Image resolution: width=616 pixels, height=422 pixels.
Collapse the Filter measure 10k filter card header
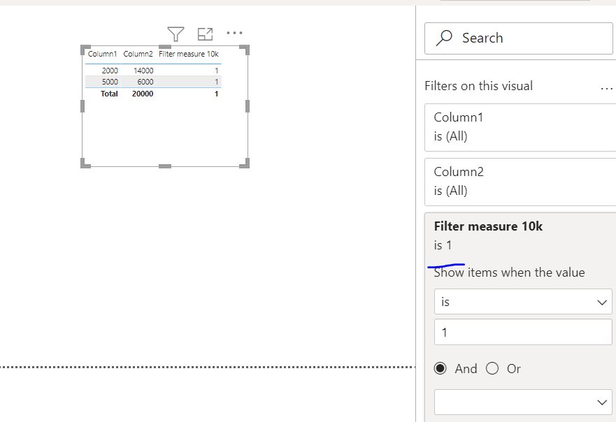coord(520,235)
